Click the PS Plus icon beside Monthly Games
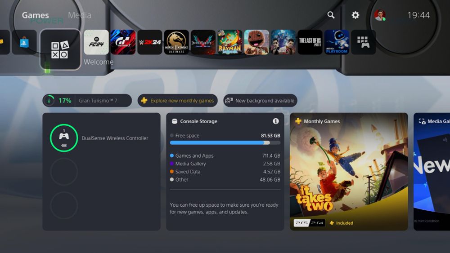Viewport: 450px width, 253px height. coord(298,121)
